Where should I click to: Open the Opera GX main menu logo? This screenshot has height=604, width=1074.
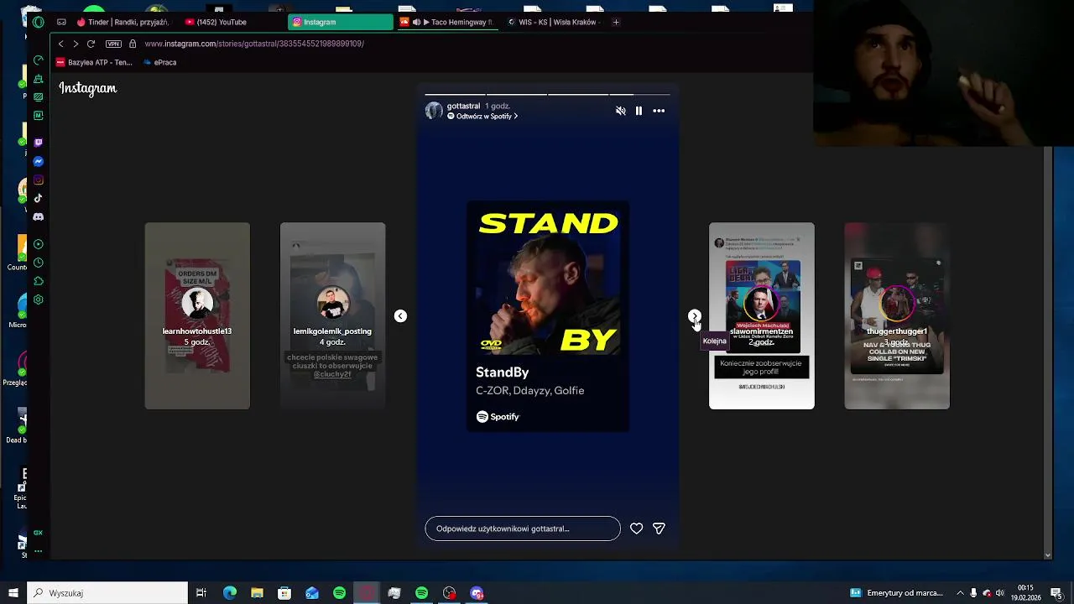click(38, 22)
